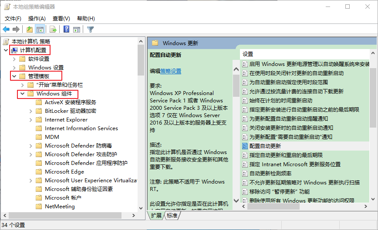Click the folder icon beside NetMeeting
The height and width of the screenshot is (230, 378).
[x=39, y=206]
